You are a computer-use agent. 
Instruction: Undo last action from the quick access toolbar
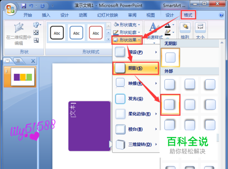click(31, 6)
